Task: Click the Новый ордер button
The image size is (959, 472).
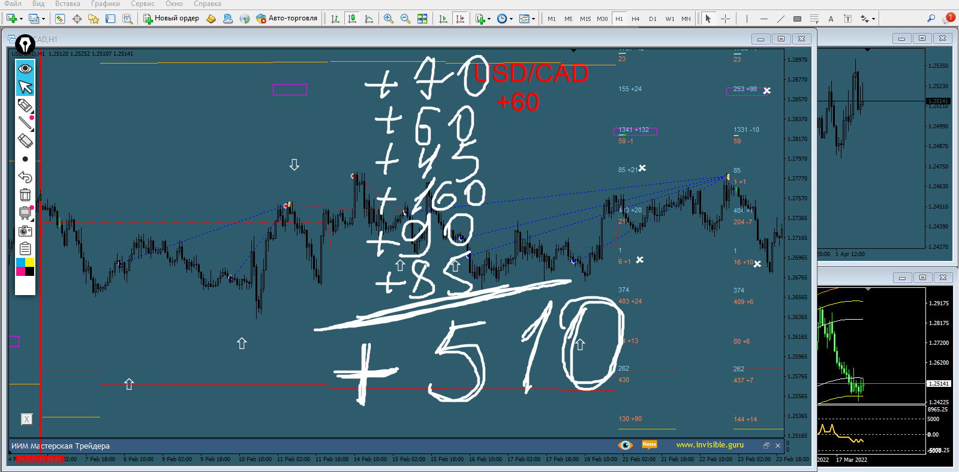Action: [x=171, y=19]
